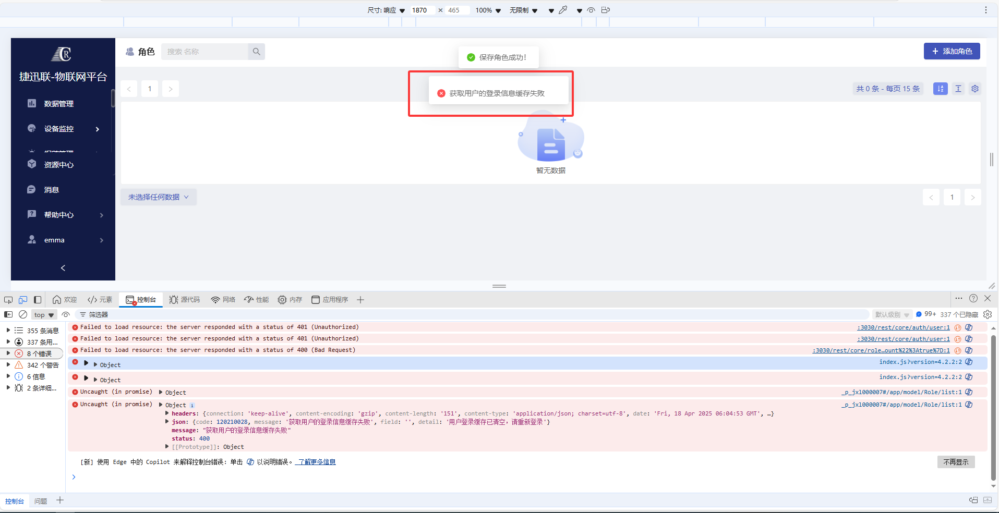This screenshot has width=999, height=513.
Task: Switch to the 元素 DevTools tab
Action: click(100, 300)
